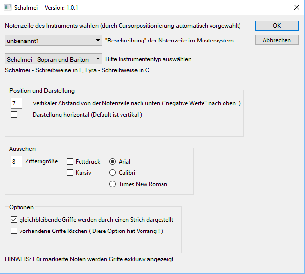305x274 pixels.
Task: Enable Darstellung horizontal checkbox
Action: tap(14, 115)
